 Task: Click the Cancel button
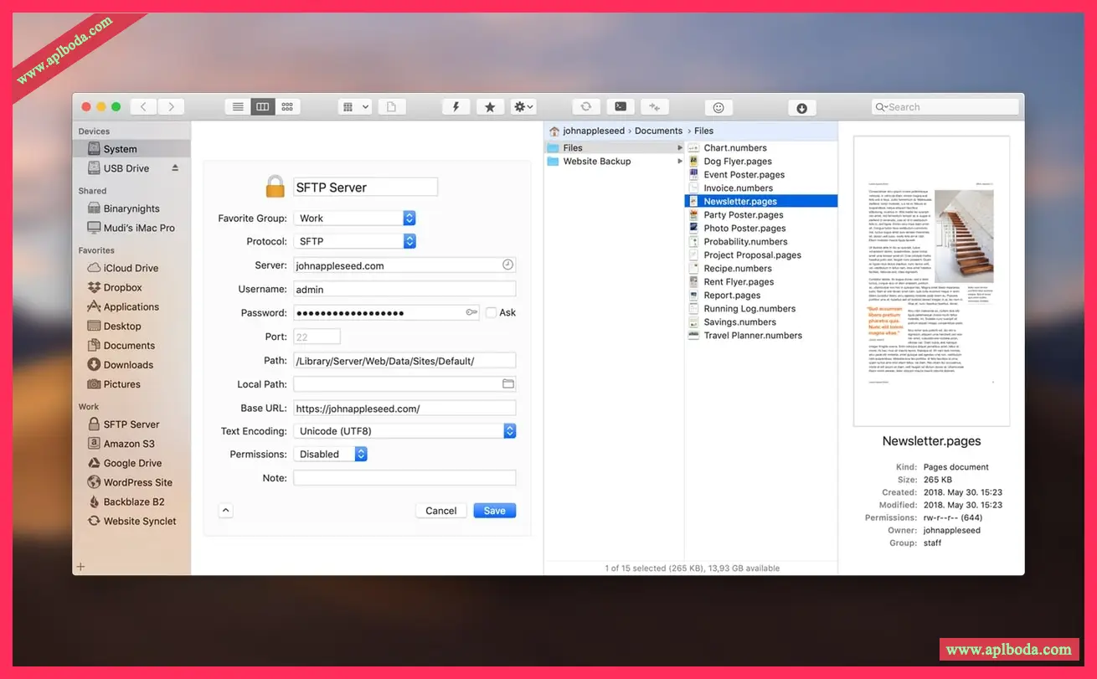click(x=440, y=511)
